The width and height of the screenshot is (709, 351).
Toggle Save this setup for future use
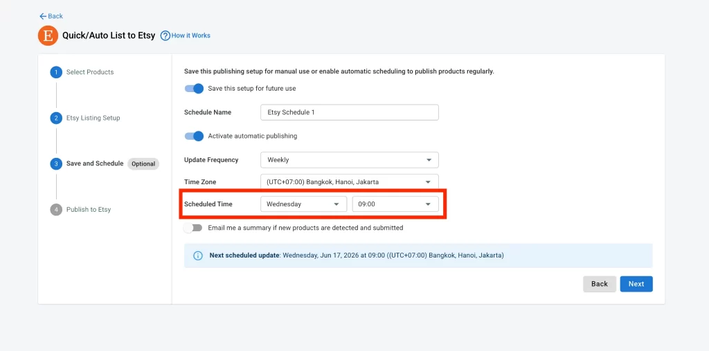(194, 89)
